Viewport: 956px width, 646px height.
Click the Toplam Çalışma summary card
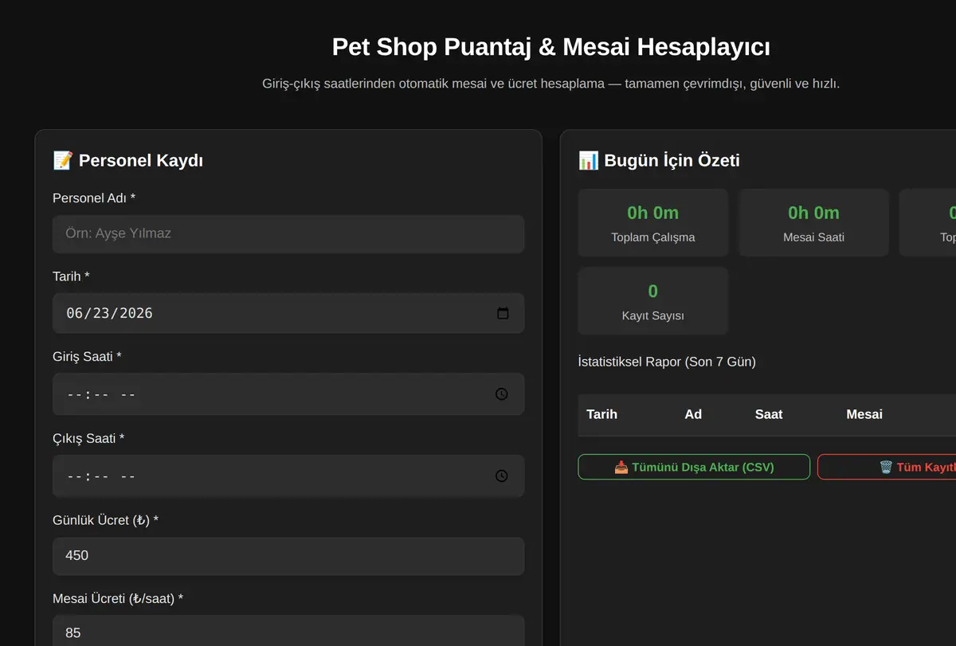click(x=653, y=222)
